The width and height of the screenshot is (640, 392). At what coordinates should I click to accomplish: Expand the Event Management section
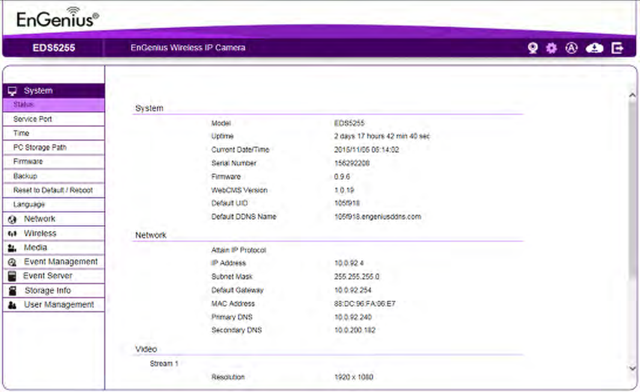(53, 262)
